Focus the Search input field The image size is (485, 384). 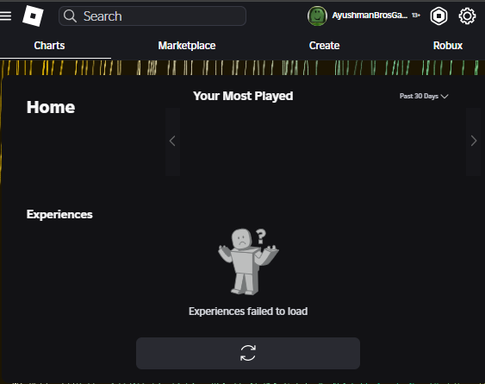coord(152,16)
